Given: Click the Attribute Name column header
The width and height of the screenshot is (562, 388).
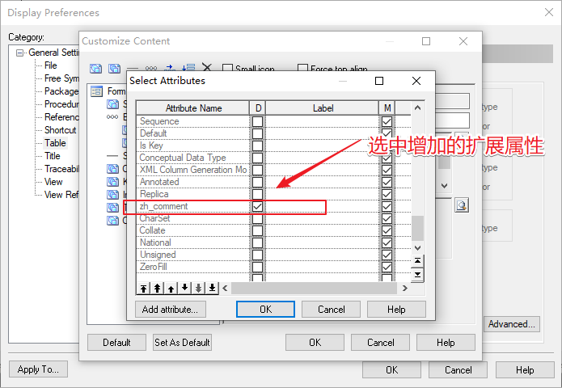Looking at the screenshot, I should tap(193, 108).
